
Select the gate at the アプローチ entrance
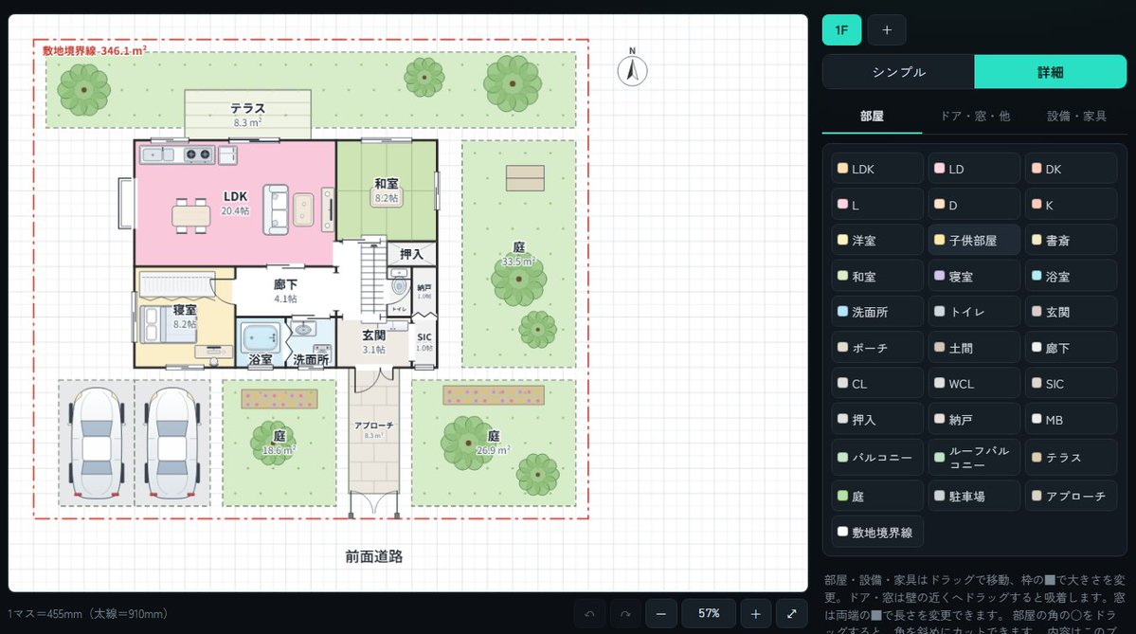[x=374, y=503]
